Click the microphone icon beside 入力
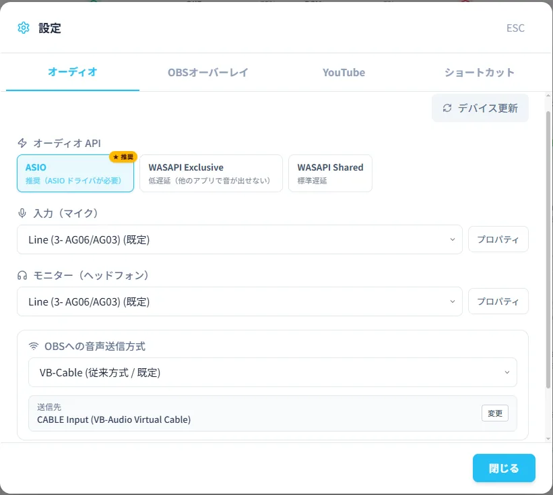The image size is (553, 495). pyautogui.click(x=22, y=213)
